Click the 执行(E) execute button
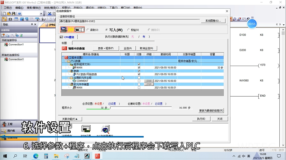This screenshot has width=286, height=160. click(x=201, y=119)
